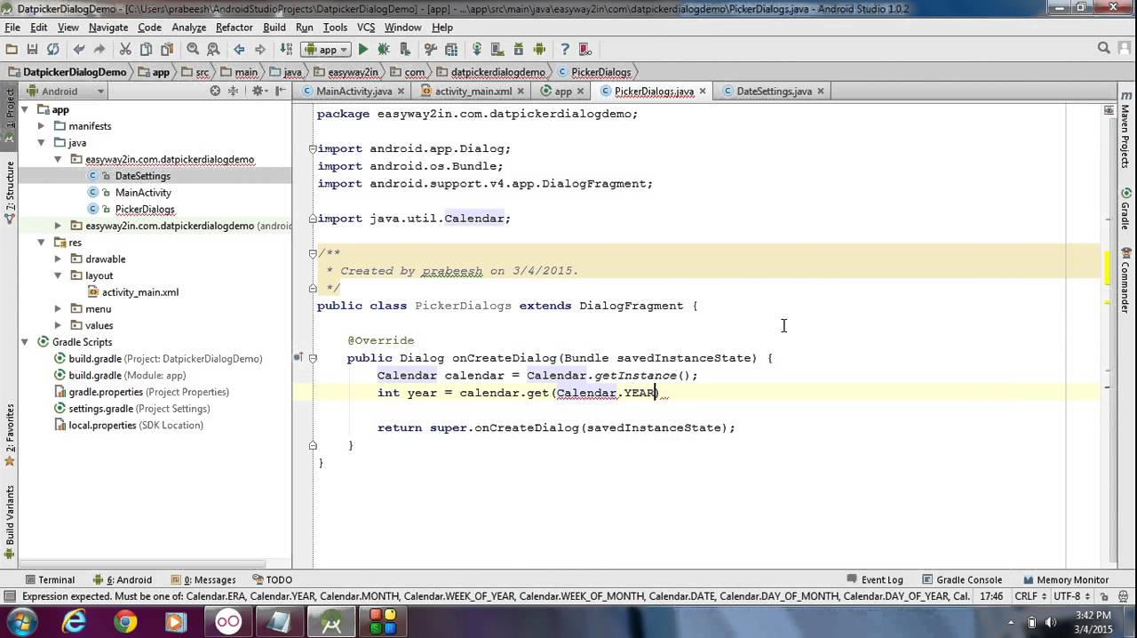1137x638 pixels.
Task: Switch to the MainActivity.java tab
Action: (x=354, y=91)
